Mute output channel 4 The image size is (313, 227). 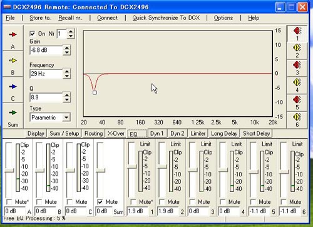tap(223, 202)
